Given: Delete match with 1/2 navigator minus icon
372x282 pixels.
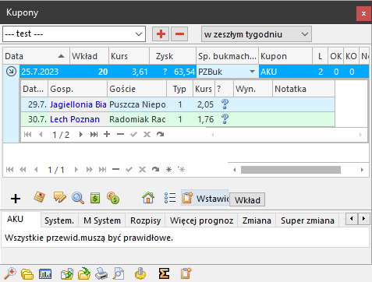Looking at the screenshot, I should coord(120,134).
